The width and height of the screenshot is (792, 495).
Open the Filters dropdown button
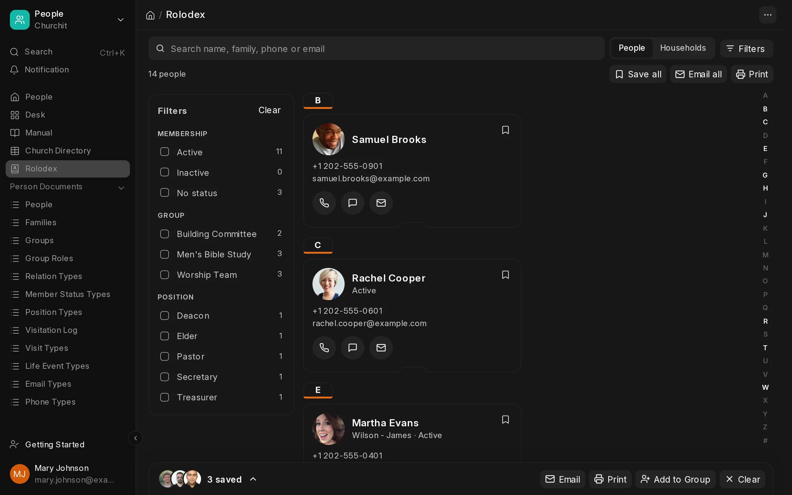click(747, 49)
